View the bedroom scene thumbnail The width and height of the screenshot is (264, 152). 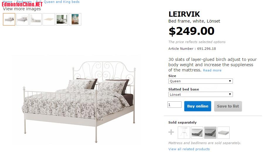click(62, 19)
